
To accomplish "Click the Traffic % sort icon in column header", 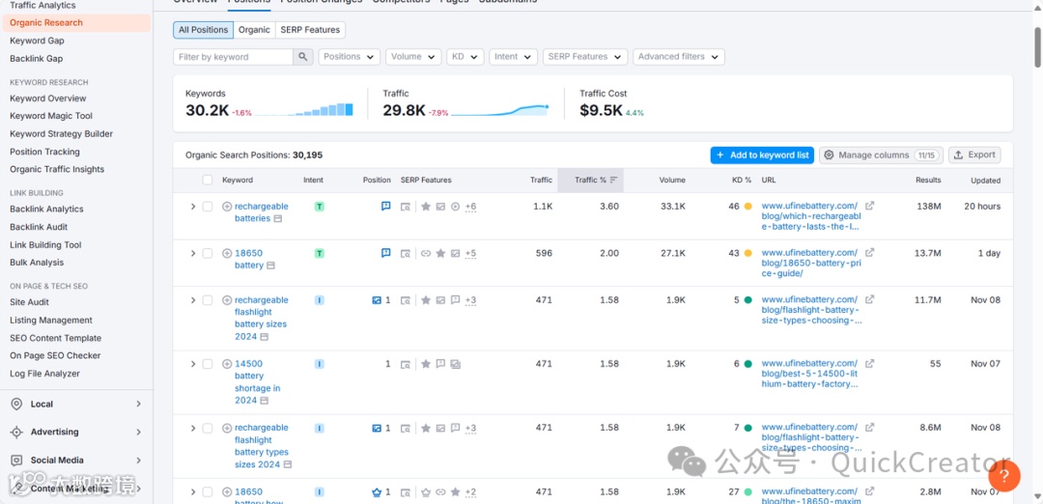I will [613, 181].
